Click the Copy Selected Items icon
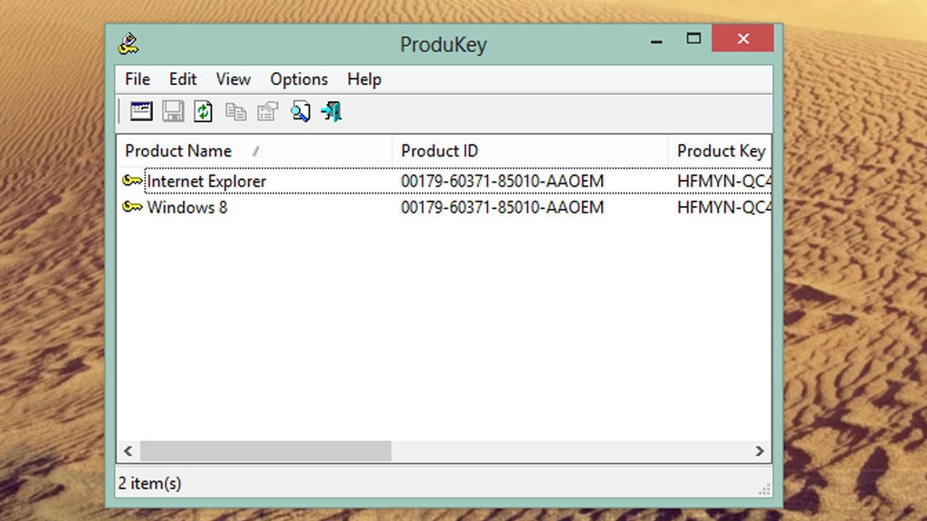927x521 pixels. click(x=235, y=111)
